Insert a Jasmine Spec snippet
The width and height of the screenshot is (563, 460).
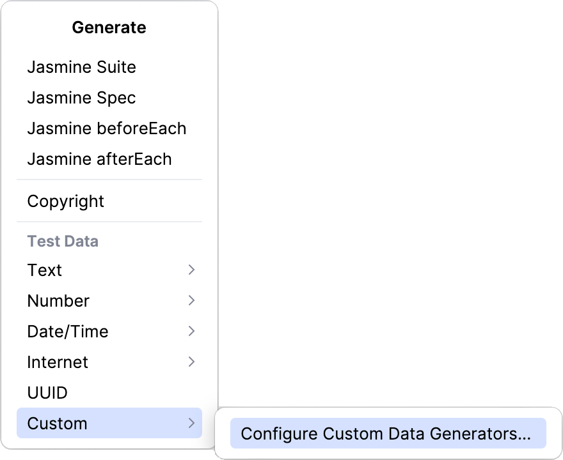(x=81, y=98)
